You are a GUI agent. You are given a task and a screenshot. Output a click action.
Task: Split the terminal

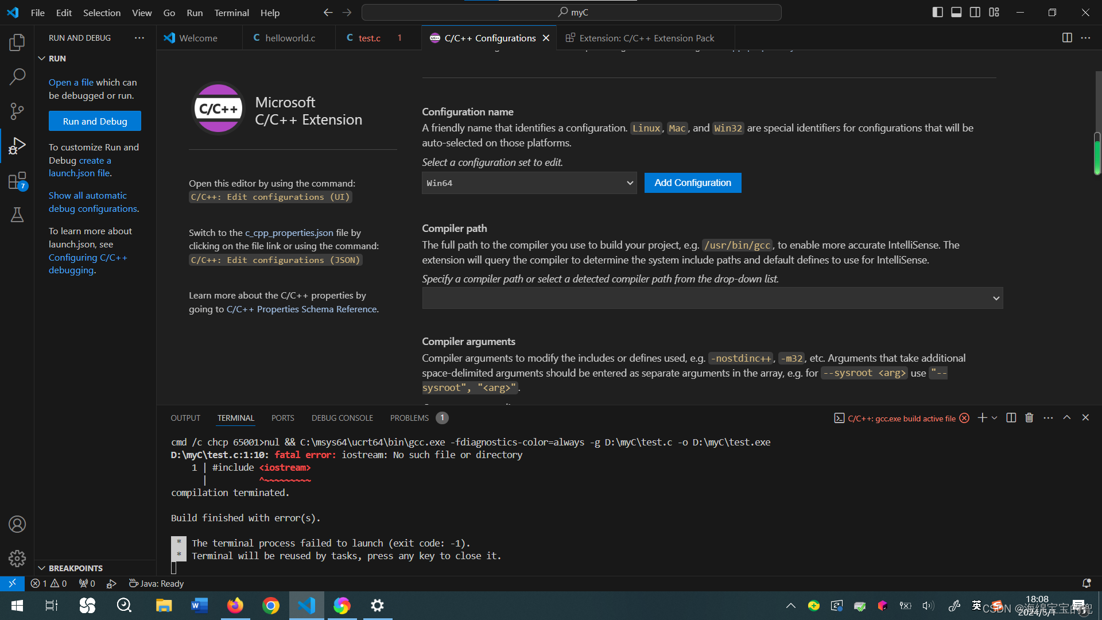tap(1011, 417)
